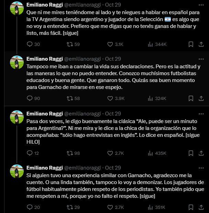This screenshot has width=209, height=213.
Task: Open more options on the Garnacho espejo tweet
Action: click(201, 59)
